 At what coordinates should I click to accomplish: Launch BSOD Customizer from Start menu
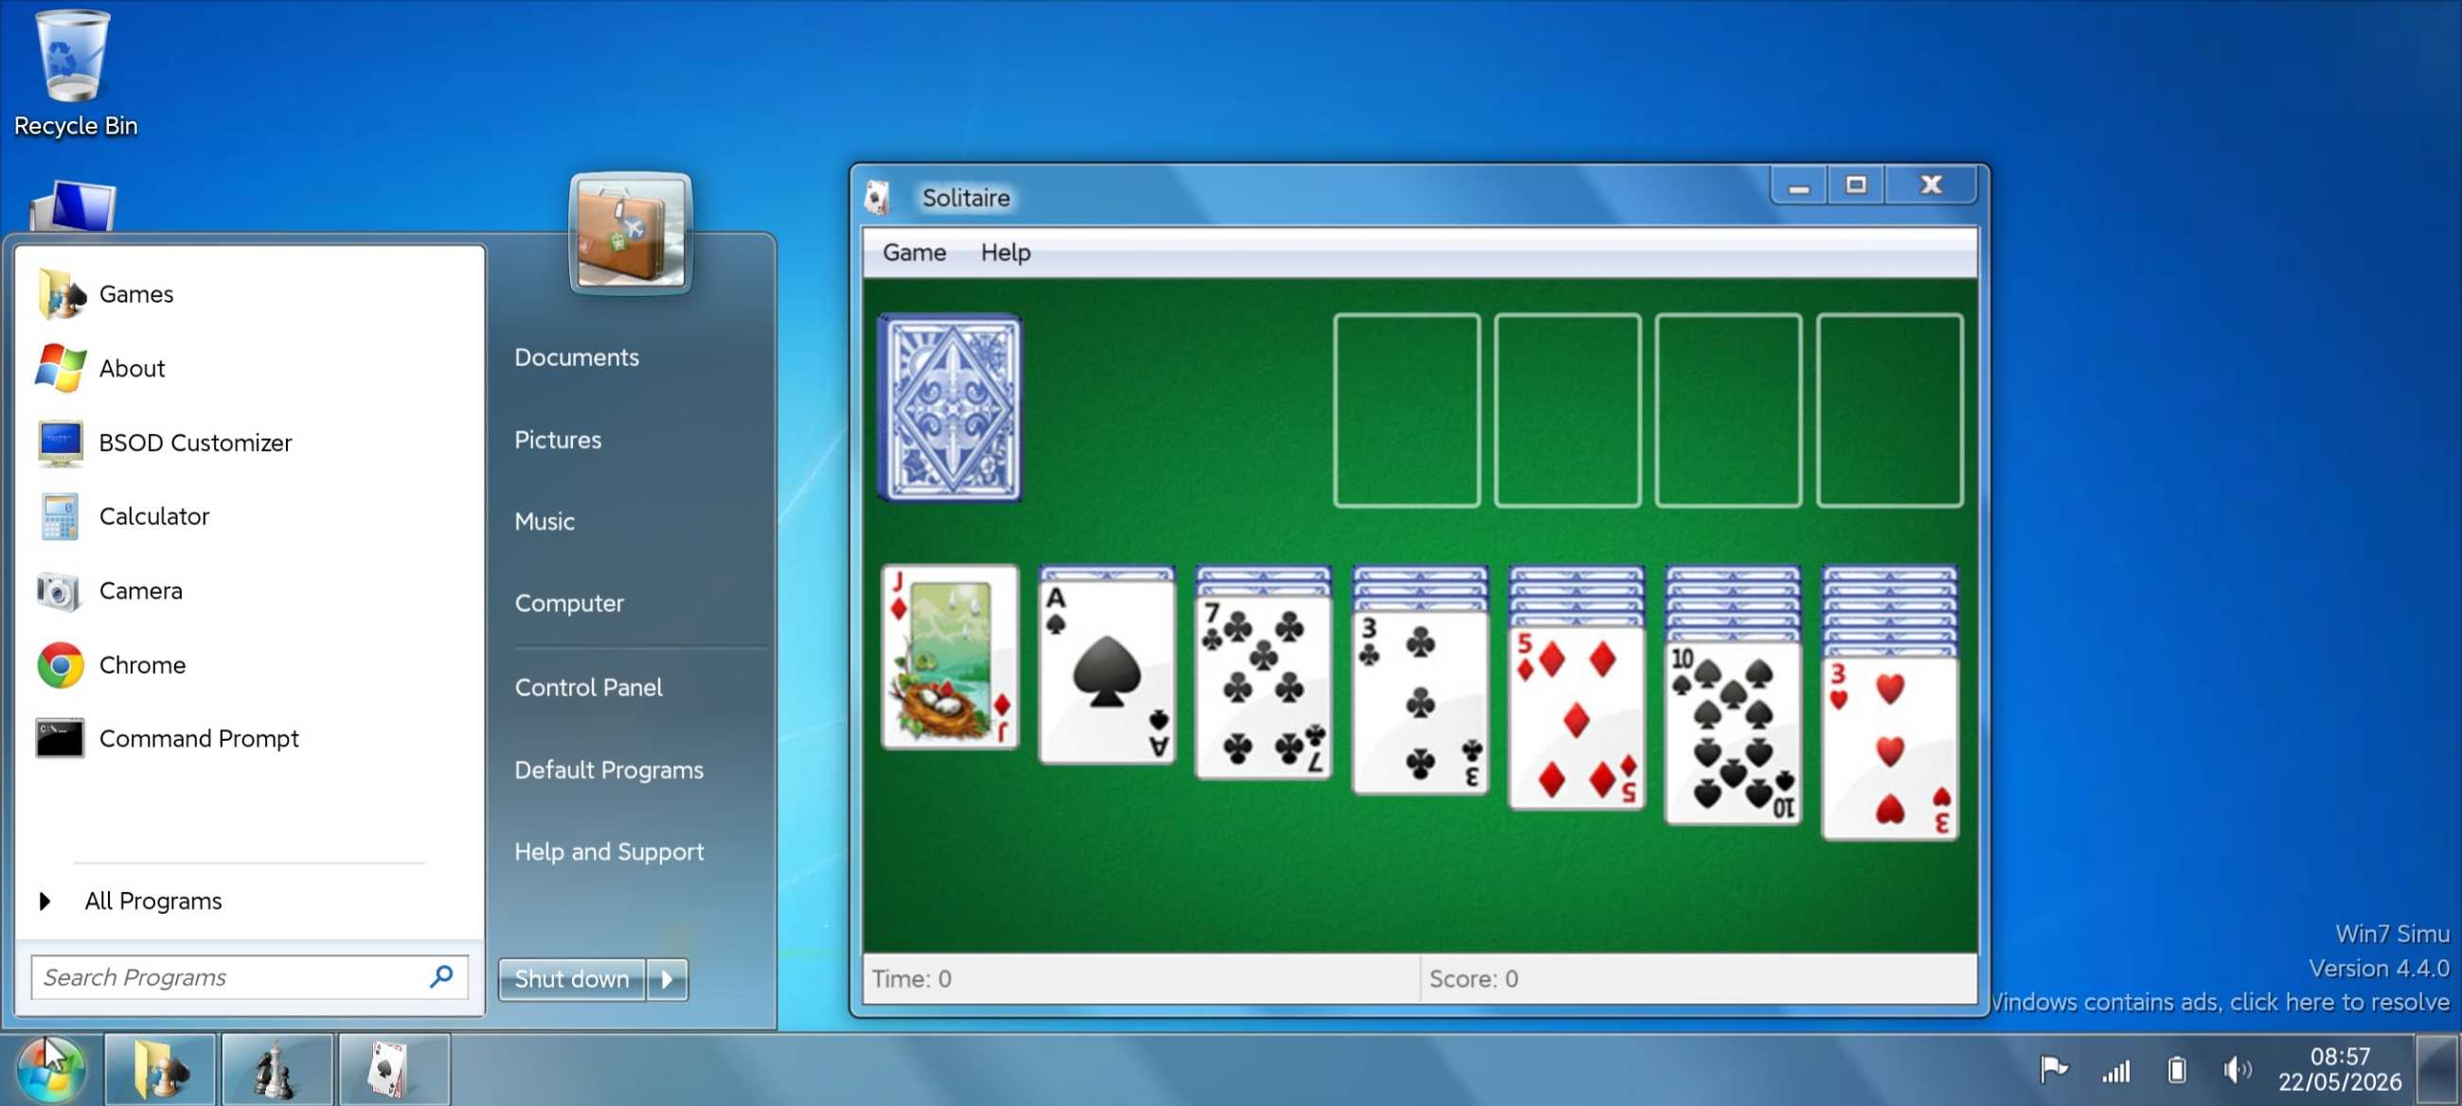195,442
